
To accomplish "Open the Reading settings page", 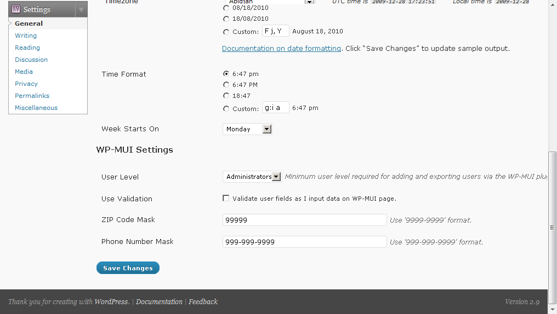I will point(27,48).
